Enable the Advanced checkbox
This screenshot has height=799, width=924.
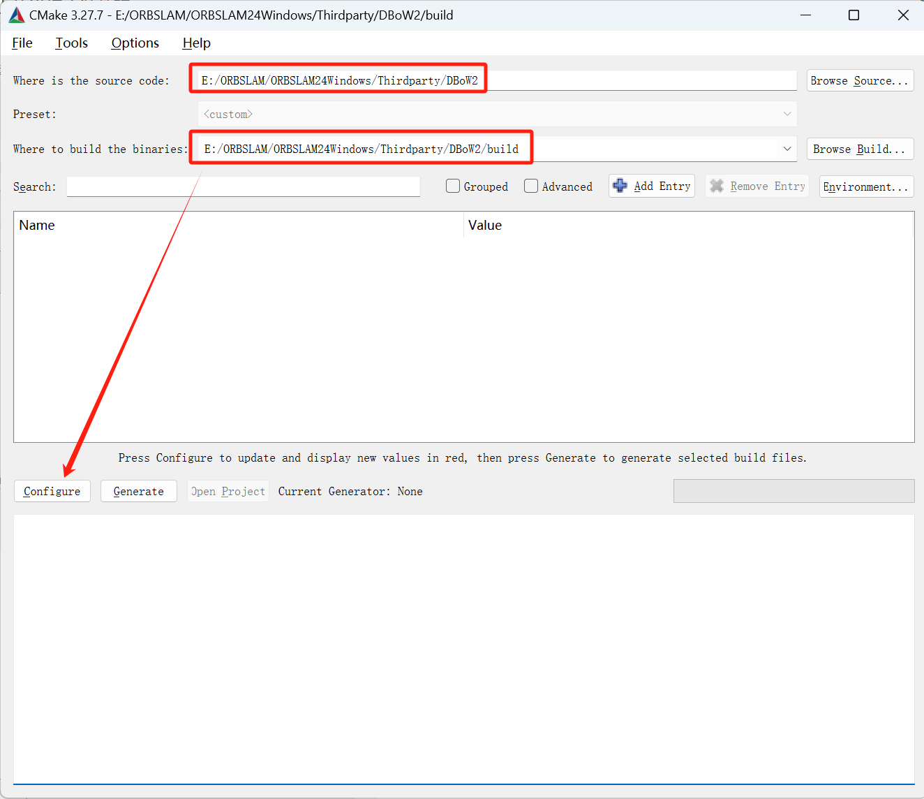coord(531,186)
